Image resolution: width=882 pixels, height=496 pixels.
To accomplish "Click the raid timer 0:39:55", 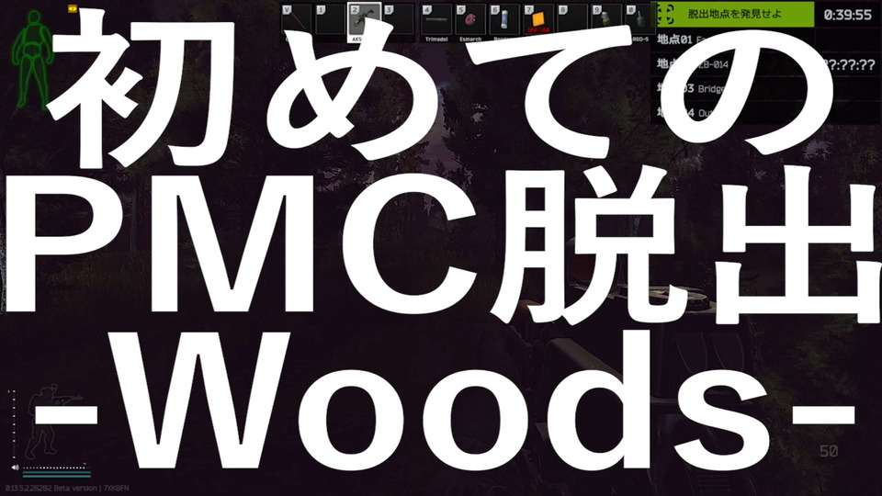I will [x=848, y=15].
